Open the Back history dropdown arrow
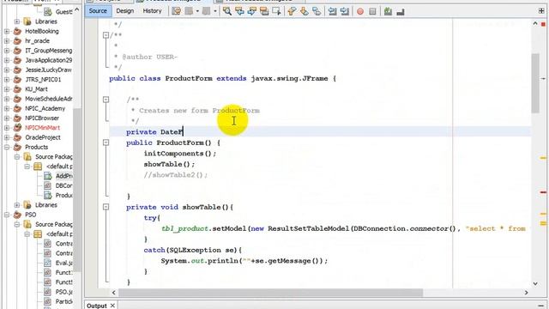Image resolution: width=549 pixels, height=309 pixels. click(x=197, y=11)
